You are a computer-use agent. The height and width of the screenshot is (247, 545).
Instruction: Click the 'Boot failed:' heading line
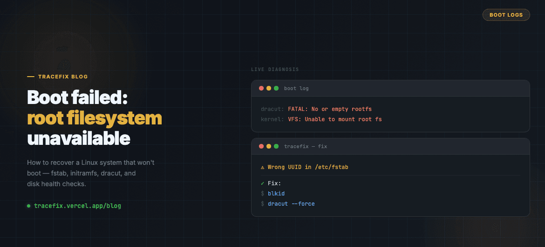[x=78, y=97]
